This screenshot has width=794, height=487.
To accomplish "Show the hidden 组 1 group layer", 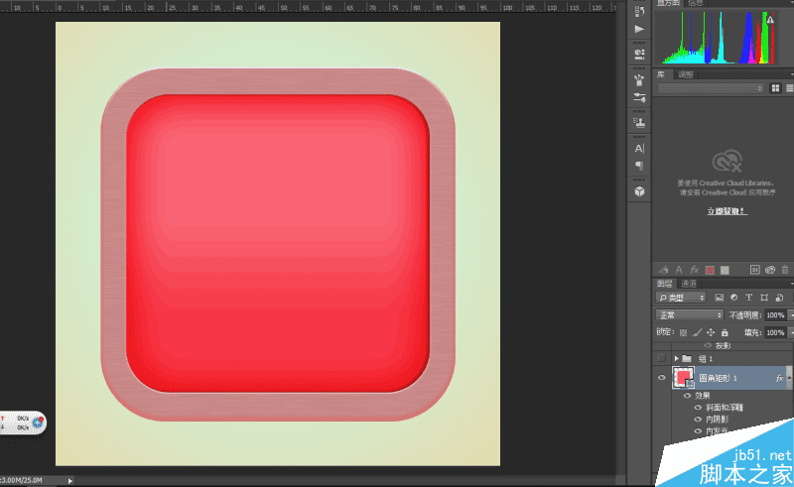I will (661, 358).
